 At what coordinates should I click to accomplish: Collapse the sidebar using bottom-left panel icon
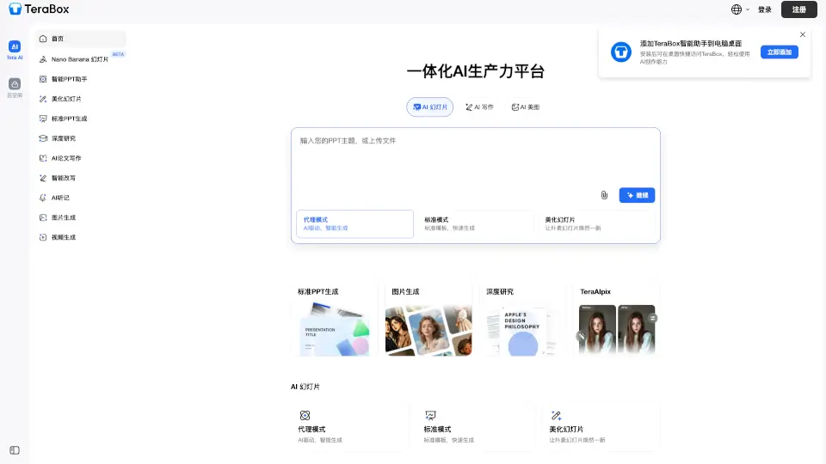click(x=15, y=450)
